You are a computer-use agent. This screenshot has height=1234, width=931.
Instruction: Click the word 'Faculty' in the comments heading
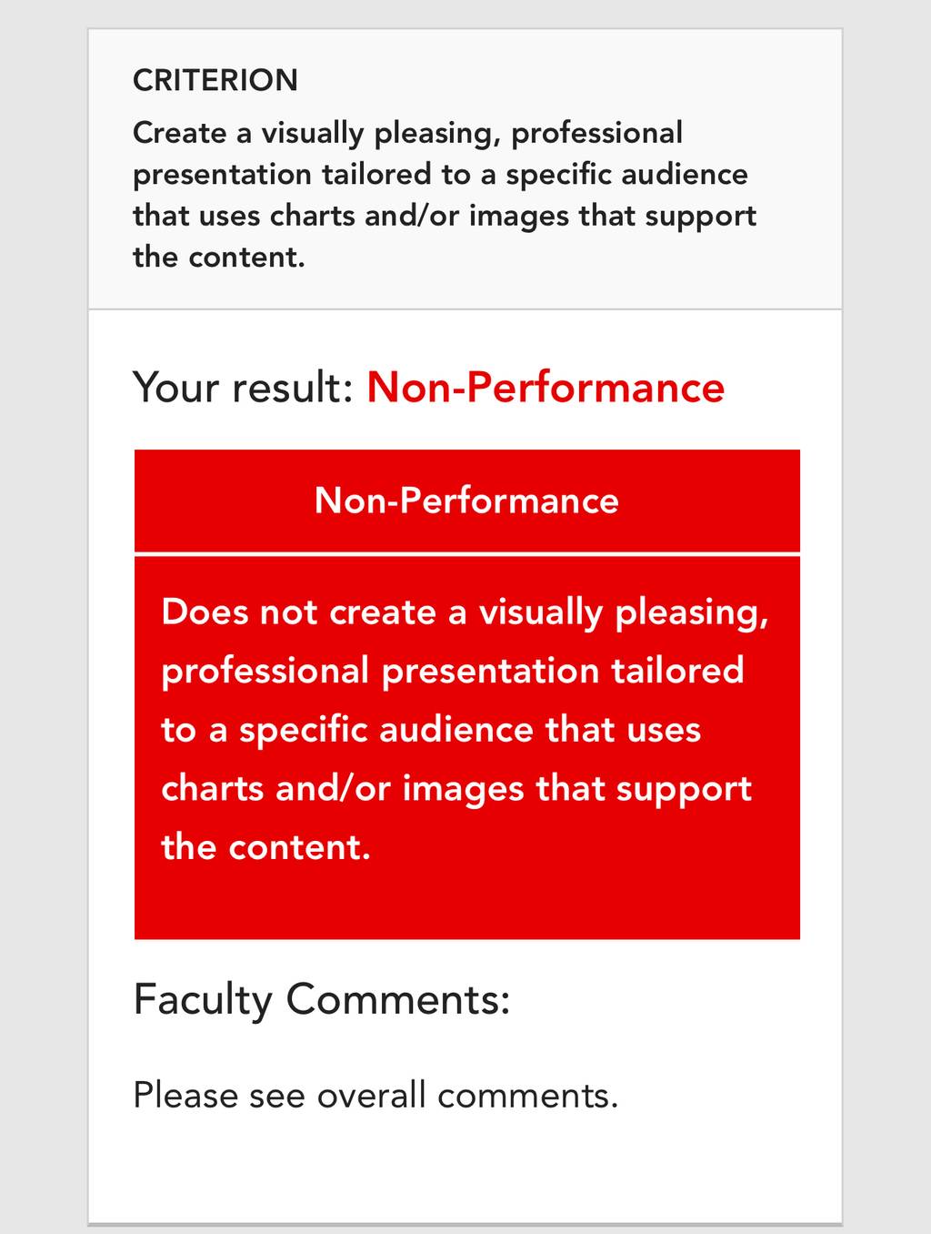pos(203,1000)
